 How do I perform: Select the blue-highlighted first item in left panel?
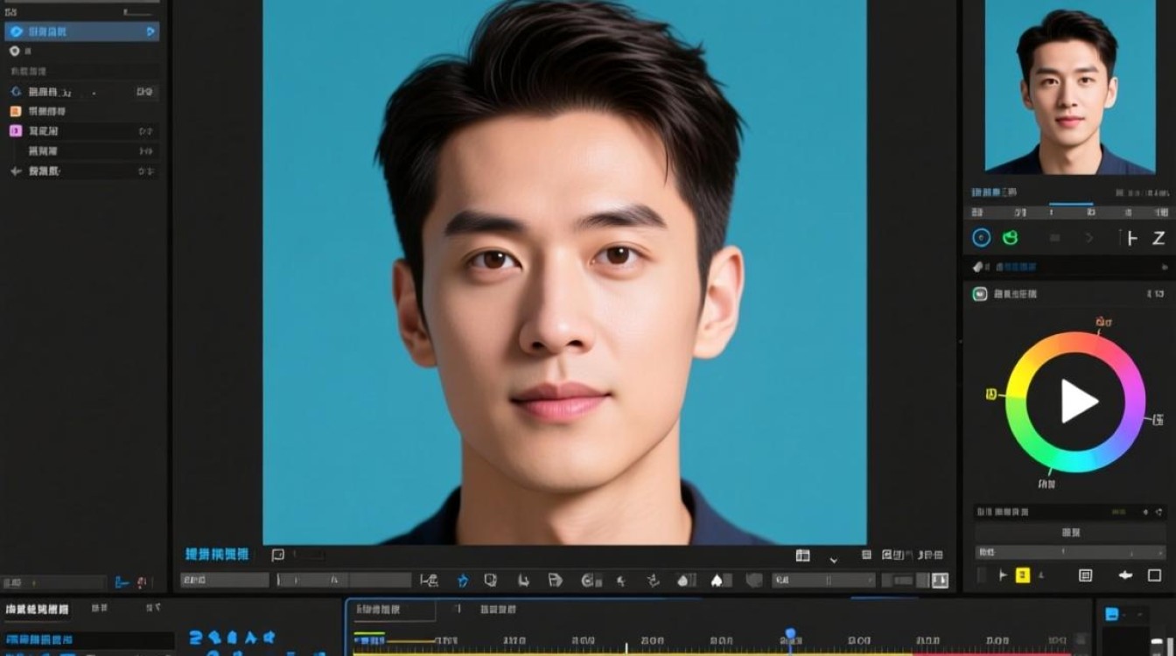82,31
